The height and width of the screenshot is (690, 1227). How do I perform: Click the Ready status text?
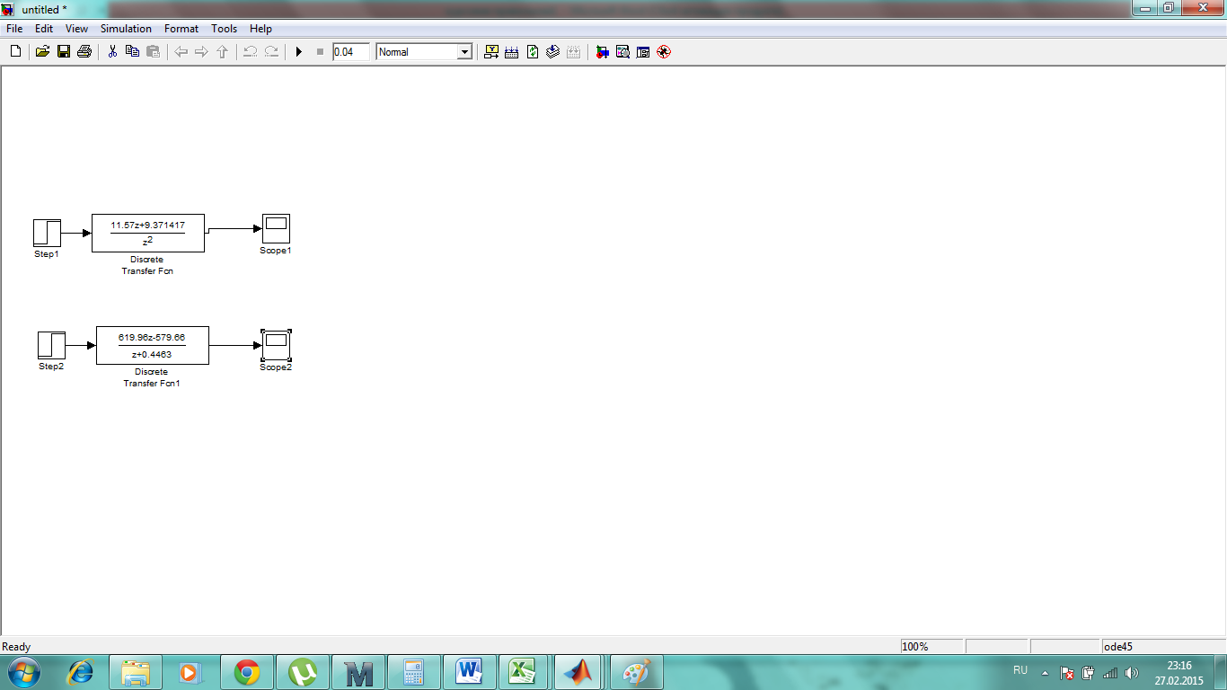point(16,647)
